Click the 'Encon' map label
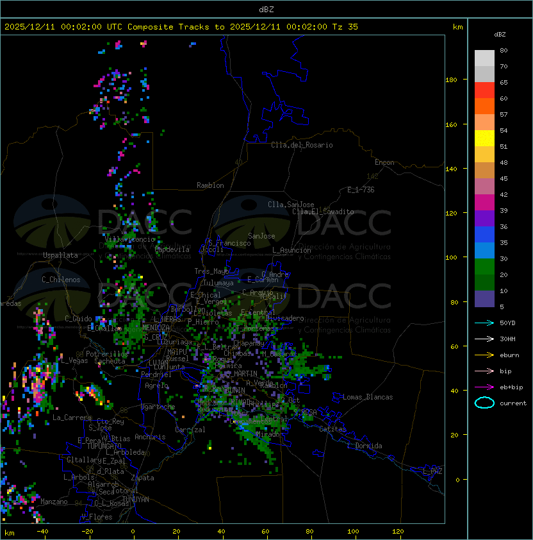 click(x=384, y=162)
